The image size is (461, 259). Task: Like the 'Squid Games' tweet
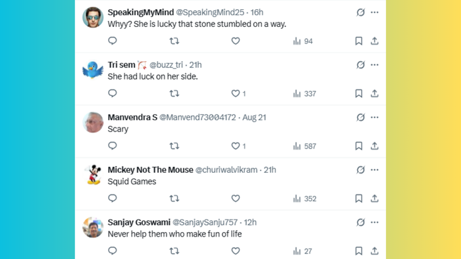(236, 199)
